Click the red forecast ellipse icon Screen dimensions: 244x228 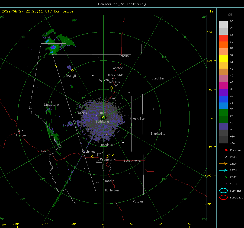click(x=223, y=197)
